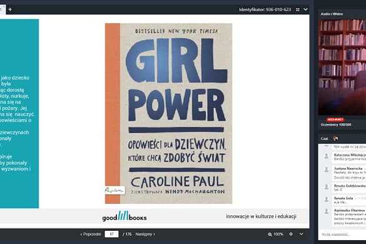Click Agnieszka Okarmus's name in chat
The width and height of the screenshot is (366, 244).
349,210
